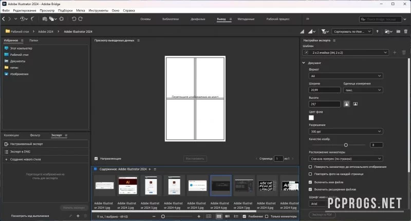Open Расположение миниатюры dropdown
Viewport: 411px width, 221px height.
tap(346, 159)
